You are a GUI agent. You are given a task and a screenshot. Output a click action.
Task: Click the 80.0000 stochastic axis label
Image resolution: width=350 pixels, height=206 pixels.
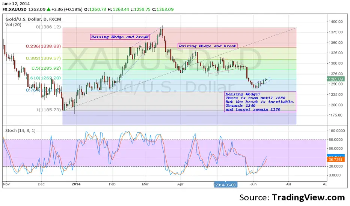click(x=336, y=140)
